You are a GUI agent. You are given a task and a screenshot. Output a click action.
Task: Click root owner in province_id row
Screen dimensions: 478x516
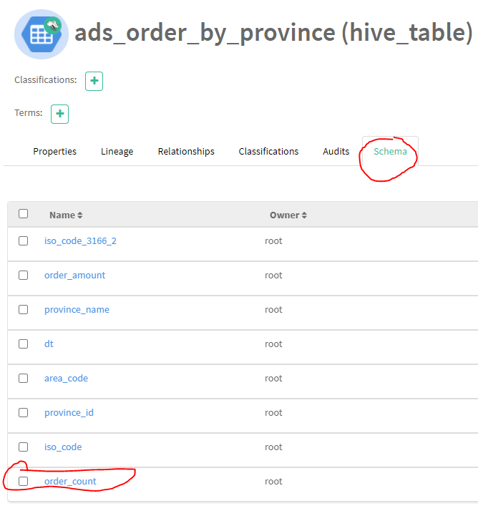[x=273, y=413]
